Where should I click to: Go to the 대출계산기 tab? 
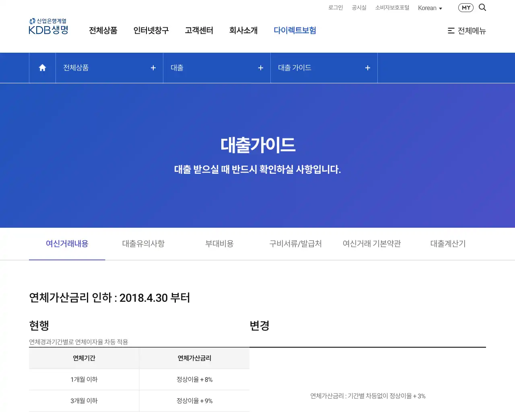tap(448, 244)
